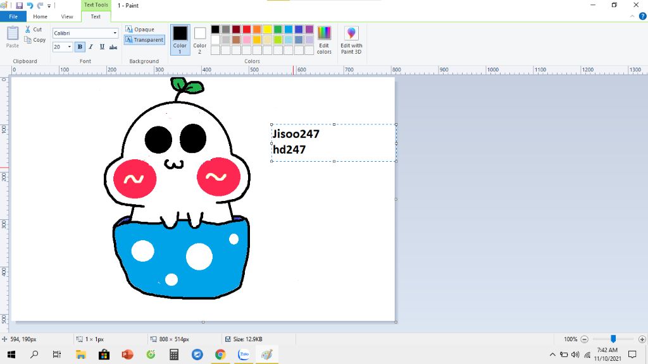This screenshot has width=648, height=364.
Task: Pick the red color swatch
Action: click(247, 29)
